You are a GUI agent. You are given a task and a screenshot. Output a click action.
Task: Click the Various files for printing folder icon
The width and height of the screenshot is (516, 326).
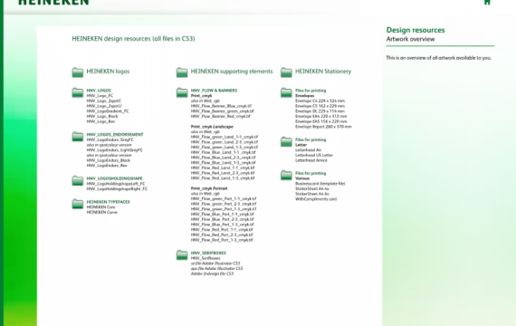coord(286,175)
